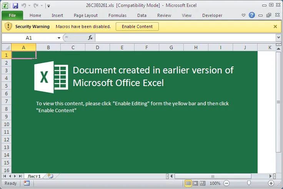Switch to Normal view button
Image resolution: width=283 pixels, height=189 pixels.
[188, 183]
